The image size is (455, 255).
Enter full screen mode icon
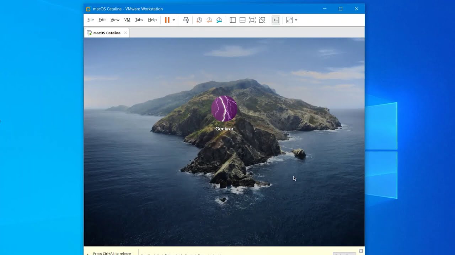[252, 20]
